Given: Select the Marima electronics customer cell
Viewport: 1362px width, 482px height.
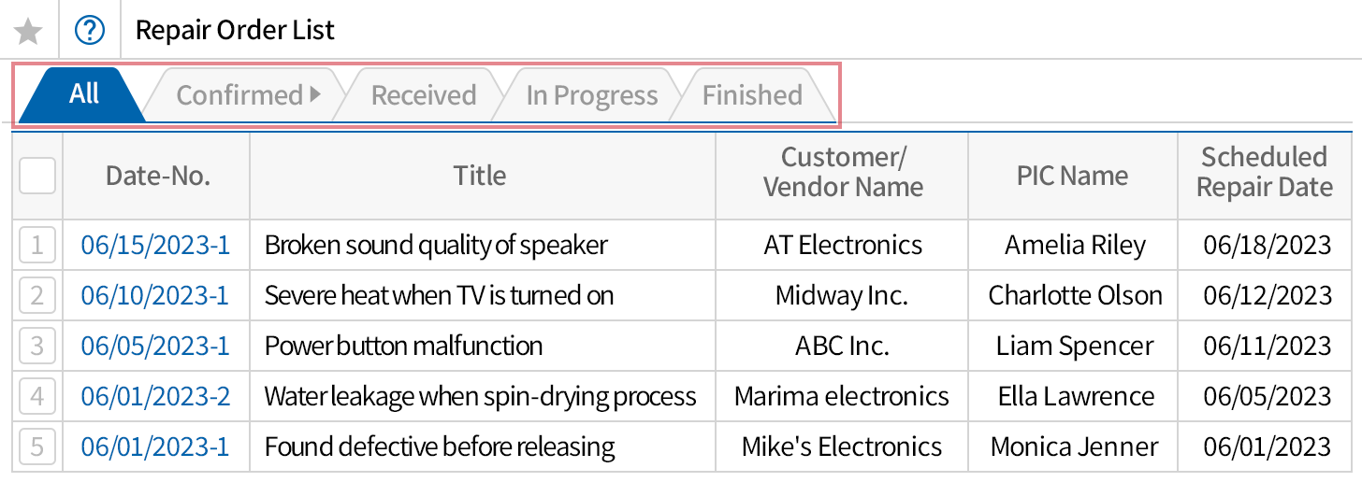Looking at the screenshot, I should [841, 396].
